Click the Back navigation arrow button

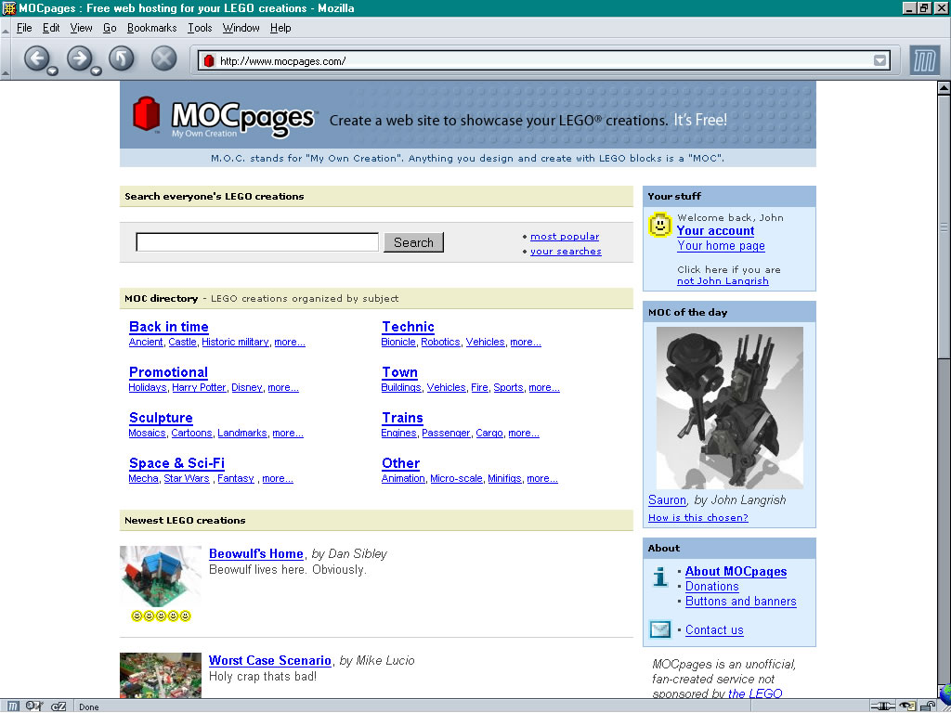[36, 58]
